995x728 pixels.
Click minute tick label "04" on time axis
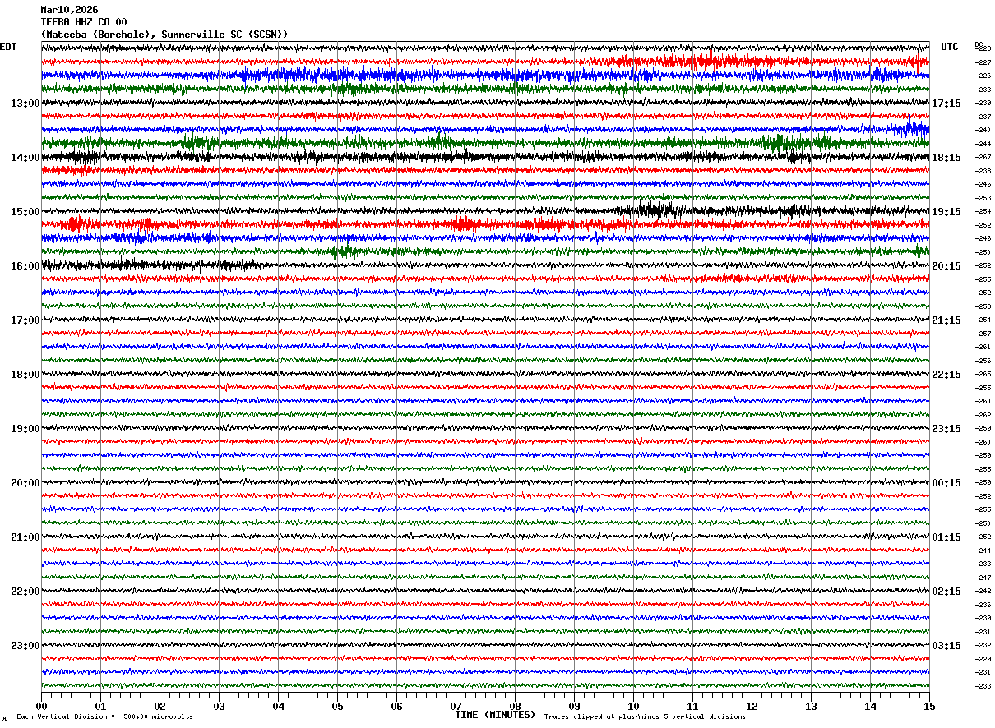coord(278,707)
